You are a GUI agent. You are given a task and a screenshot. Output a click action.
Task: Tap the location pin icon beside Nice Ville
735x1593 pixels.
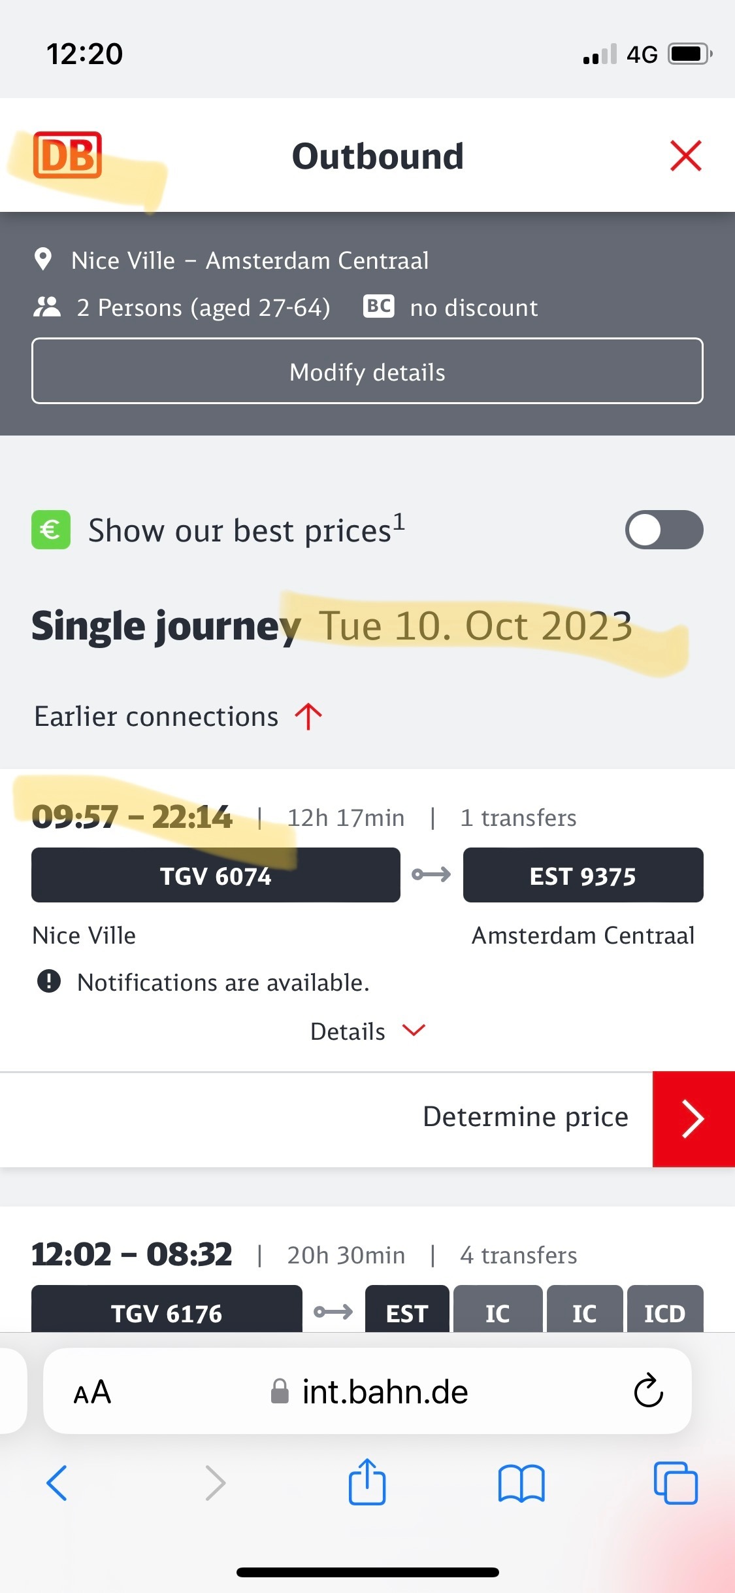coord(43,260)
